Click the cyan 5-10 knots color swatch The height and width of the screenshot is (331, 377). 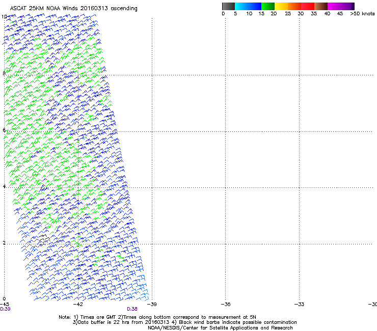pos(241,6)
